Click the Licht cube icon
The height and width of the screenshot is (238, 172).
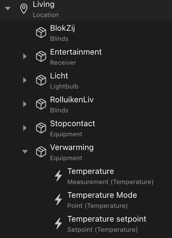coord(41,80)
